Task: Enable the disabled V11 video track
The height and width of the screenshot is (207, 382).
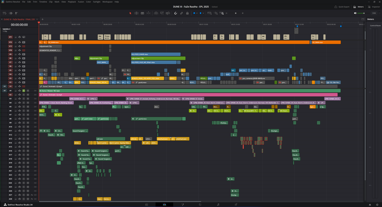Action: click(24, 46)
